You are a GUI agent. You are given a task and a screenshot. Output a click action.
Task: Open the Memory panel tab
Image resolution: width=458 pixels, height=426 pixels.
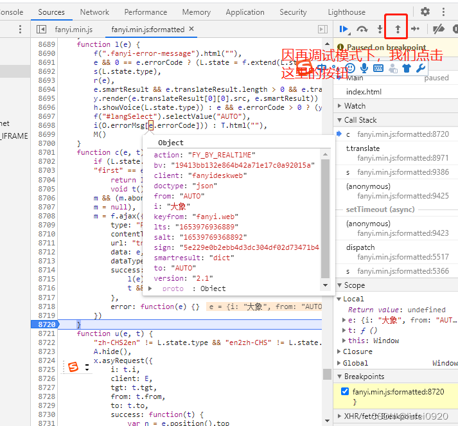[x=197, y=12]
